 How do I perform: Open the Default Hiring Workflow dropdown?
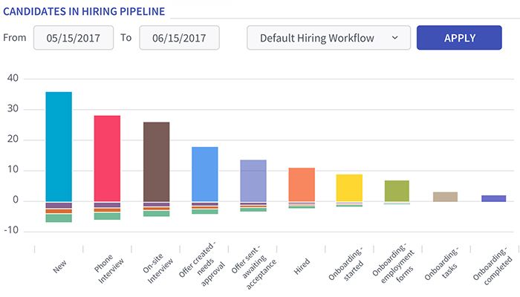(328, 38)
